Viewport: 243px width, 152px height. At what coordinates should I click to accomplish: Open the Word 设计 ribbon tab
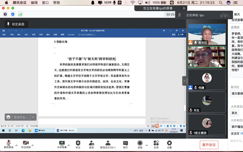(x=26, y=35)
